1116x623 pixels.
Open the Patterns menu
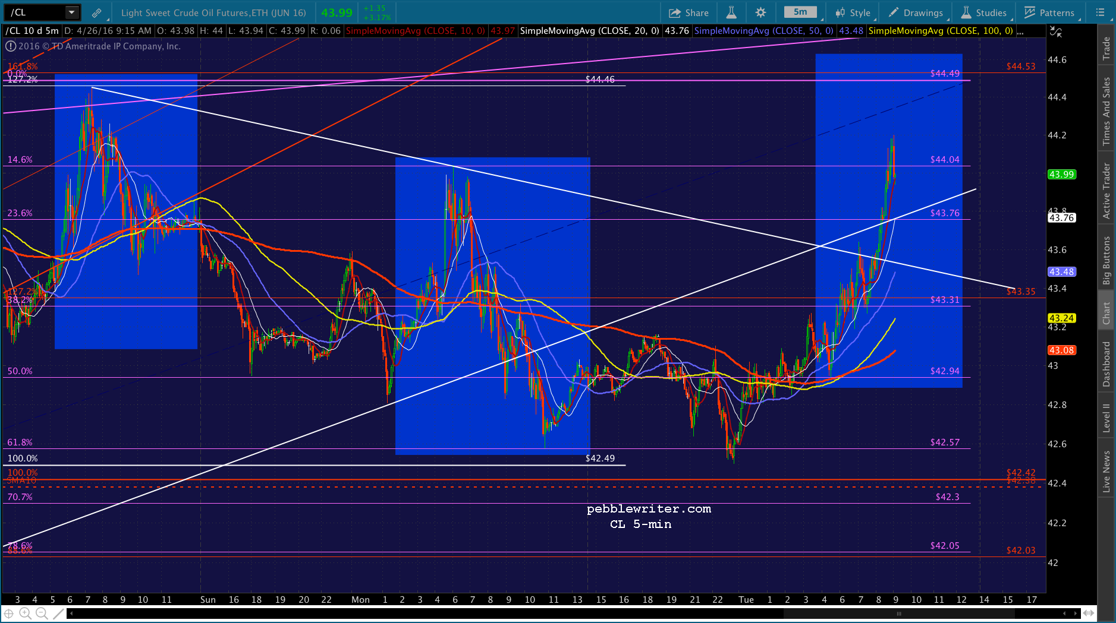(1049, 12)
